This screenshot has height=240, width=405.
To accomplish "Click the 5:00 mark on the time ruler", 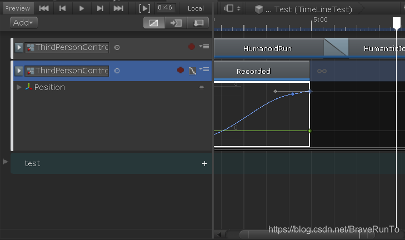I will 321,19.
